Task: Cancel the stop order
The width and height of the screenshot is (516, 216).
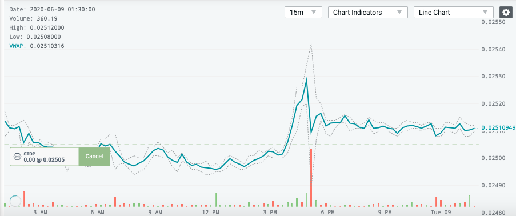Action: [94, 157]
